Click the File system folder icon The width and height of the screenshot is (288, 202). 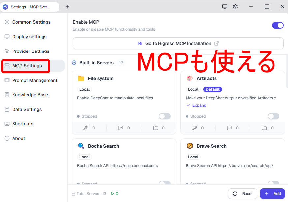pyautogui.click(x=81, y=78)
